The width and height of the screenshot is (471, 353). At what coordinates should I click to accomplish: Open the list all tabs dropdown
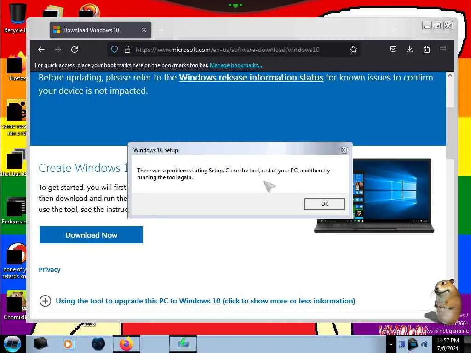(394, 30)
